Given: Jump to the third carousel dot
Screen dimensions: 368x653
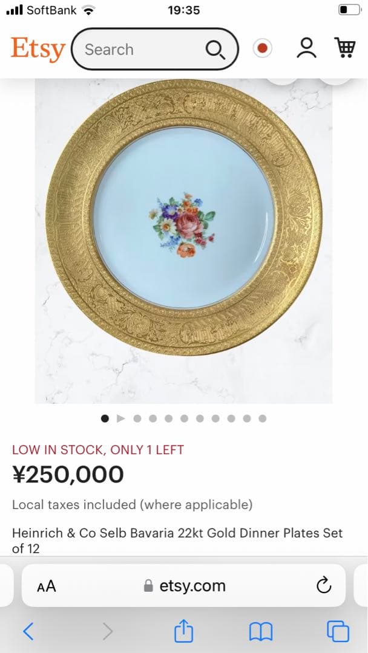Looking at the screenshot, I should click(x=137, y=418).
